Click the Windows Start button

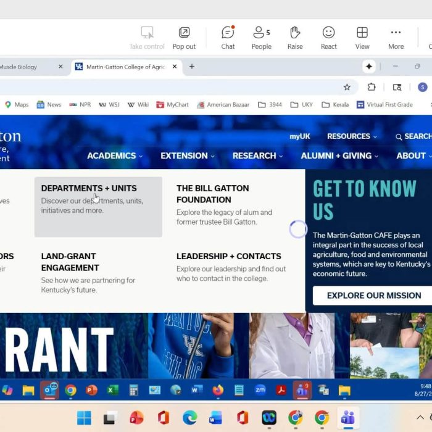[x=84, y=418]
